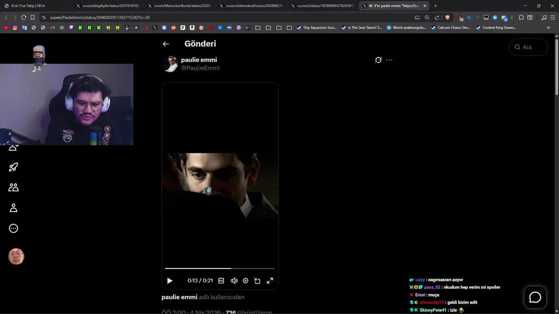Open the browser hamburger menu

[x=552, y=17]
